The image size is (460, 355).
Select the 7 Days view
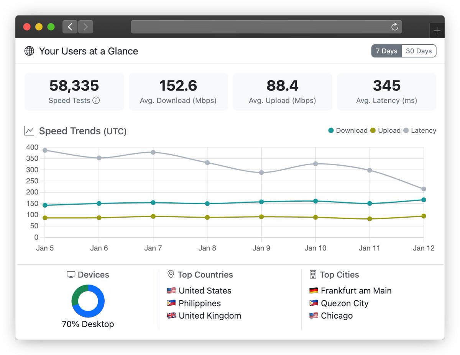pos(386,50)
